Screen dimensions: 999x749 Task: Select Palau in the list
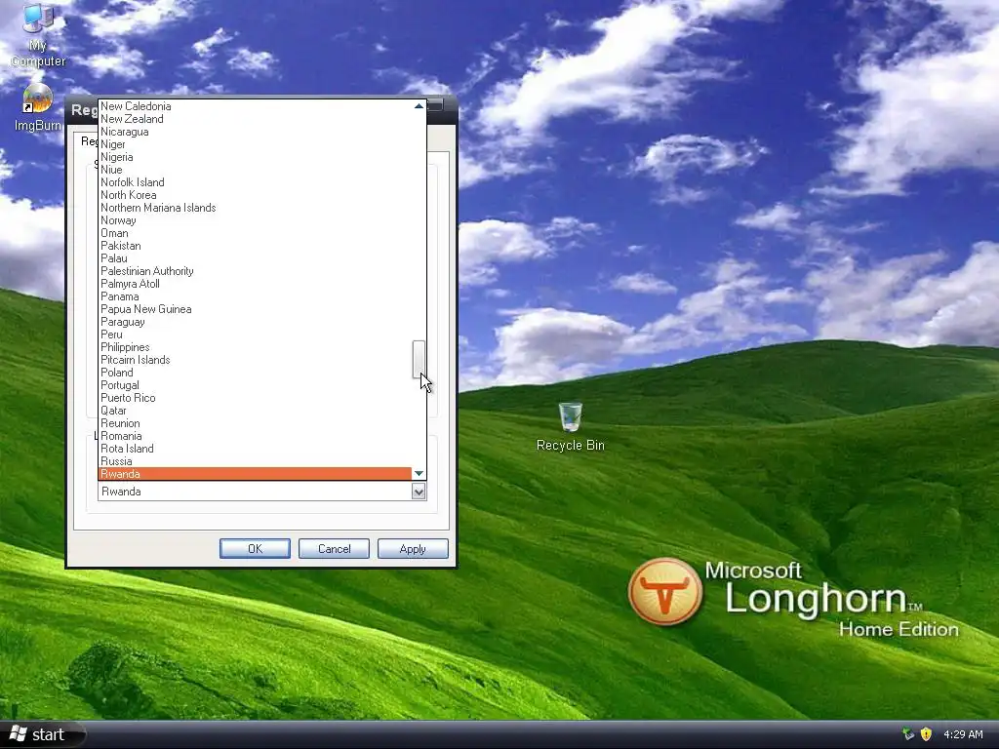pyautogui.click(x=255, y=258)
